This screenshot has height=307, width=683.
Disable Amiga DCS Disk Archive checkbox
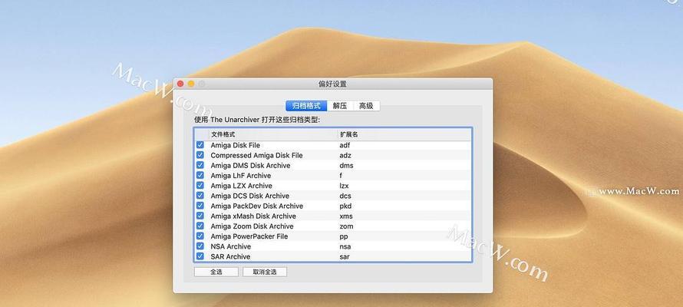(200, 196)
